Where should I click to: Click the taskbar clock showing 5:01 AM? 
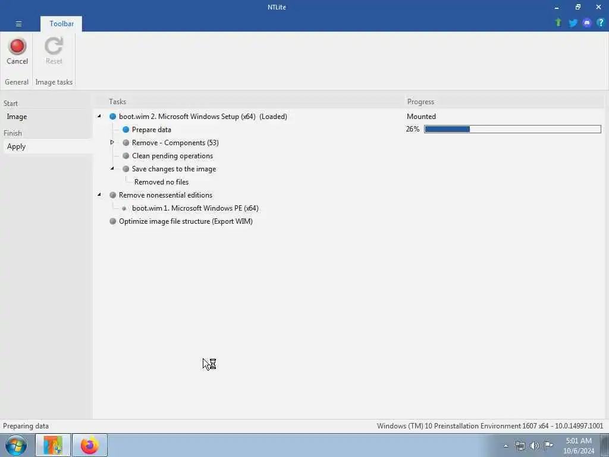(x=579, y=446)
